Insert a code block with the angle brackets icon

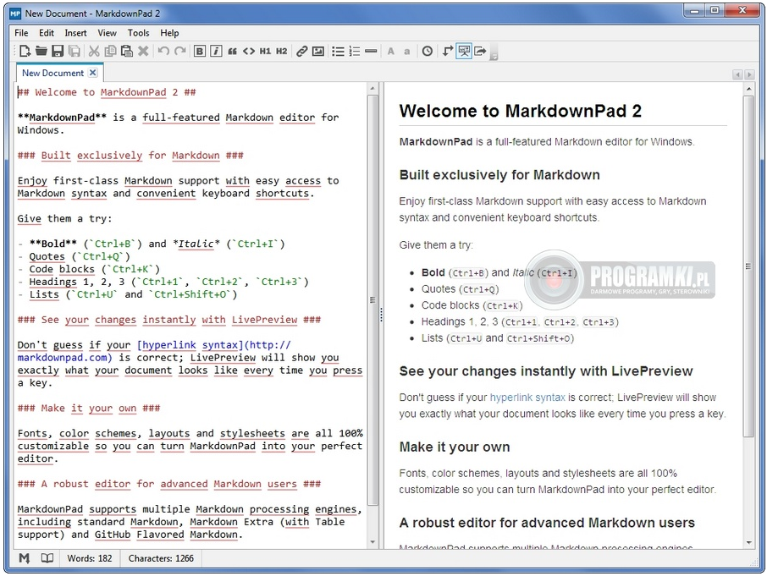(x=249, y=51)
